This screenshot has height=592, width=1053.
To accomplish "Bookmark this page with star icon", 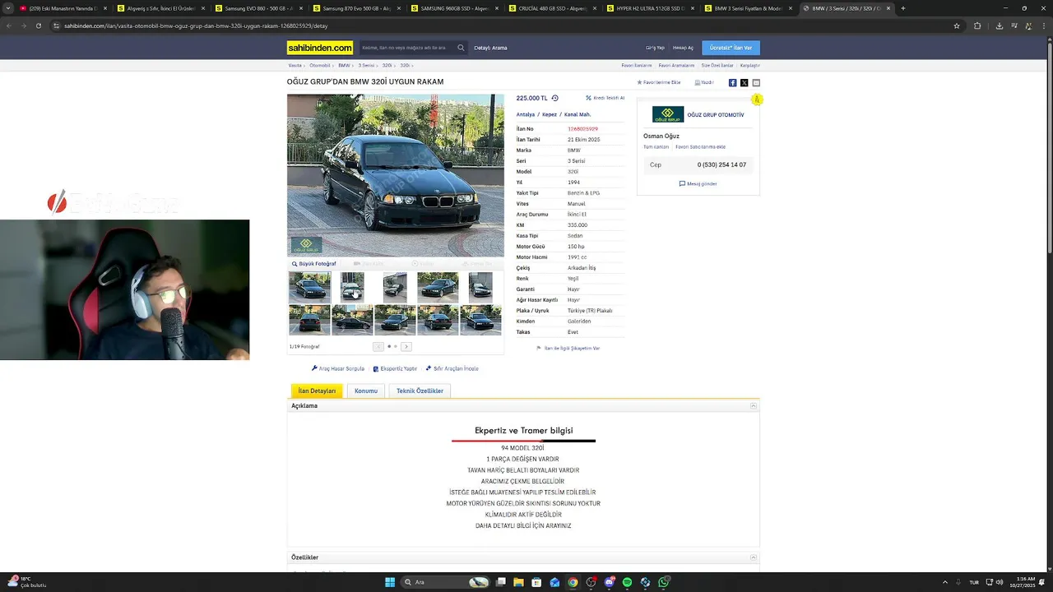I will (x=957, y=25).
